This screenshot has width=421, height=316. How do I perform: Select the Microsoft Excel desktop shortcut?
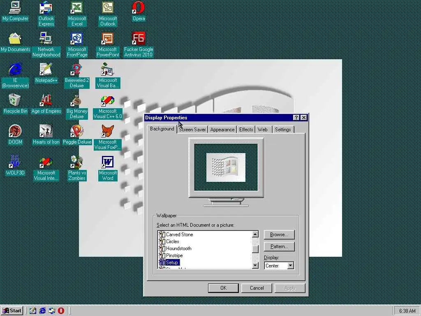(77, 14)
